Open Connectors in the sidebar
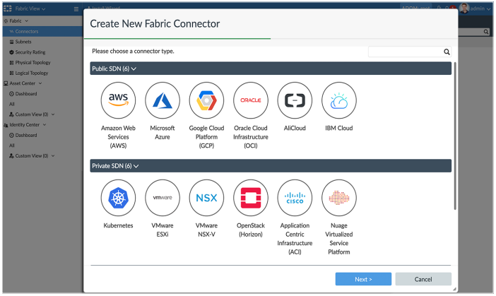This screenshot has width=496, height=296. point(42,31)
